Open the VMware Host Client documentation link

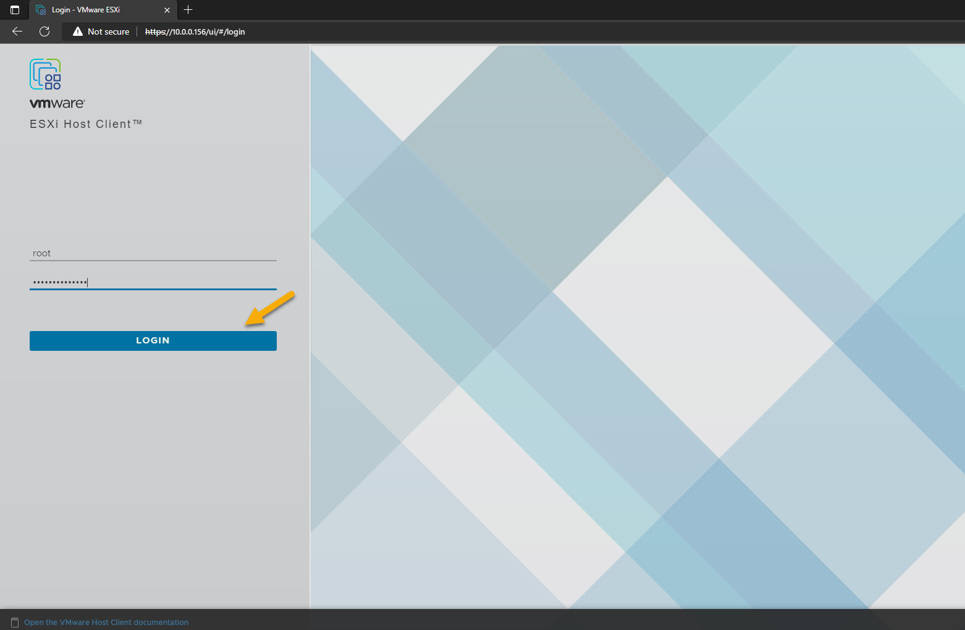click(106, 623)
